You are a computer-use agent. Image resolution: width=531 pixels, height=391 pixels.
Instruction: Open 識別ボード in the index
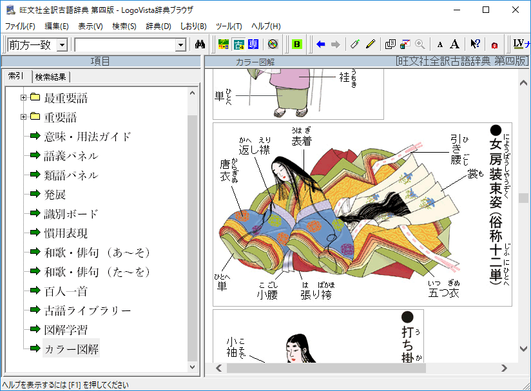coord(71,214)
